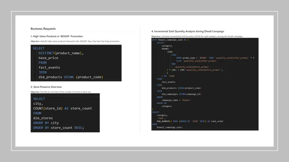This screenshot has width=289, height=162.
Task: Click the ") AS ISU%" alias line
Action: click(x=168, y=76)
